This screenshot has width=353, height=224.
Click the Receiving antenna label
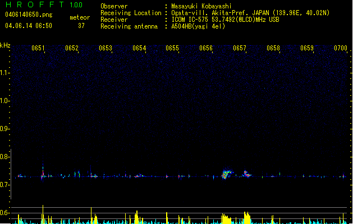[129, 26]
